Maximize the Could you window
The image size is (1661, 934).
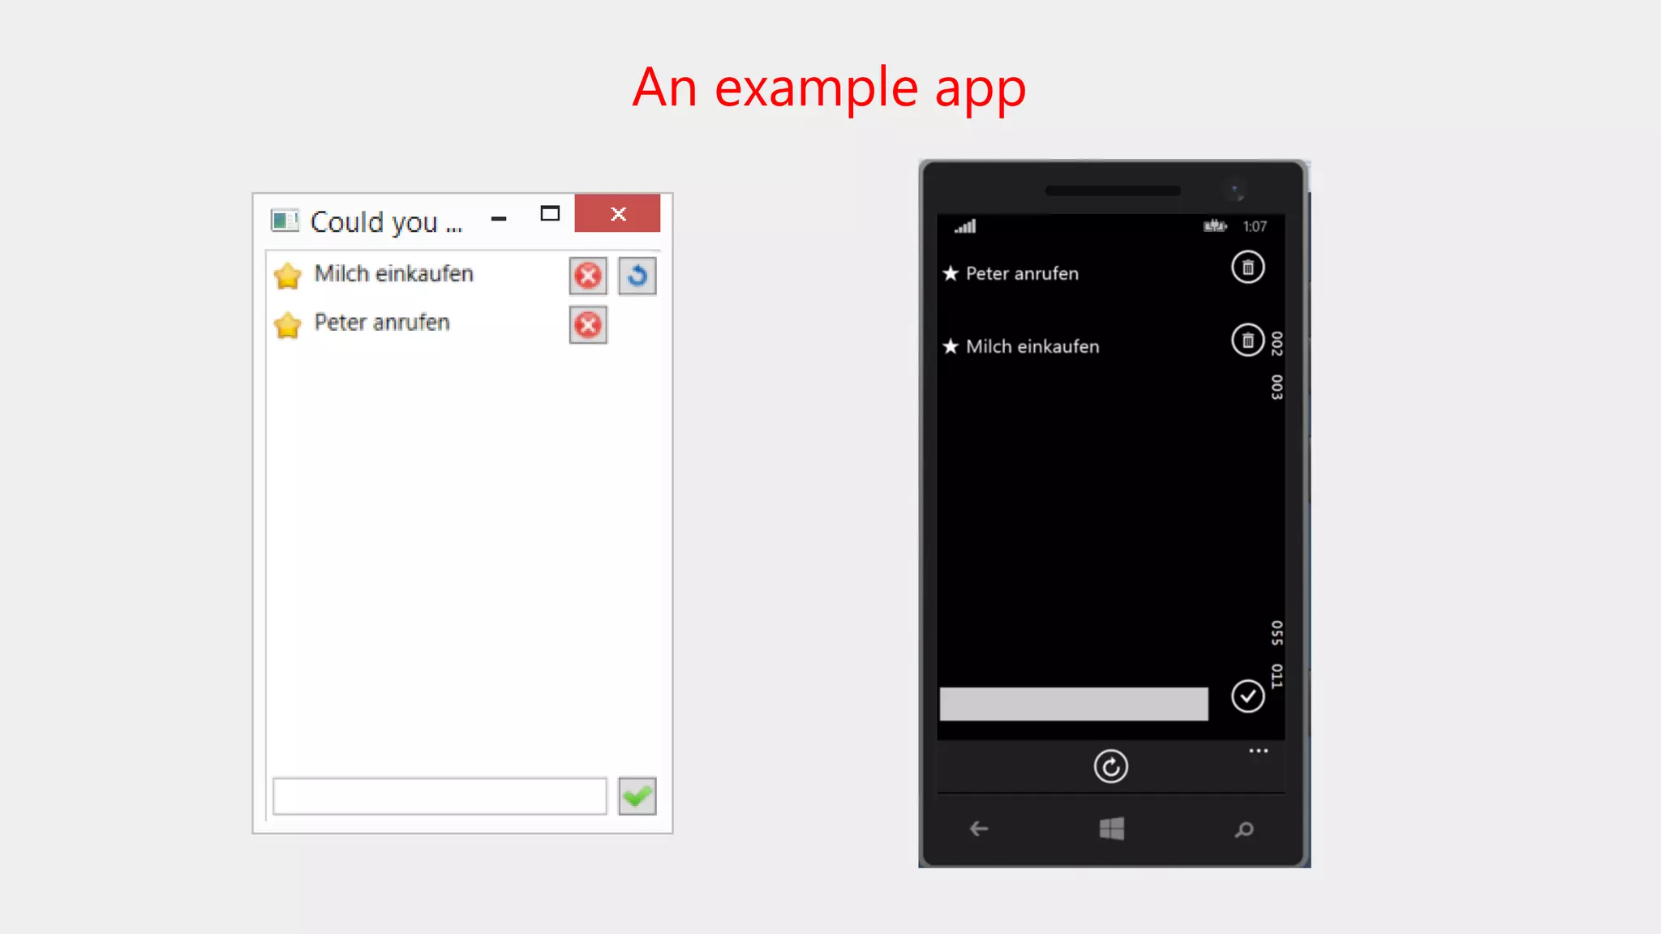[x=550, y=213]
